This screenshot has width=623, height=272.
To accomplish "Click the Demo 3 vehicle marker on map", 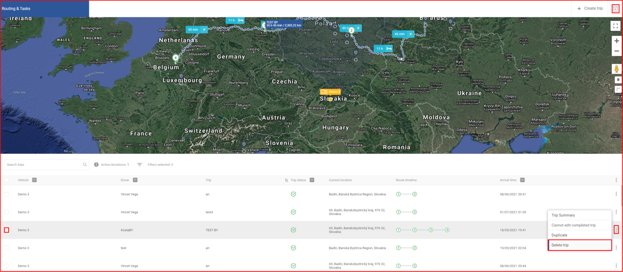I will pos(330,92).
